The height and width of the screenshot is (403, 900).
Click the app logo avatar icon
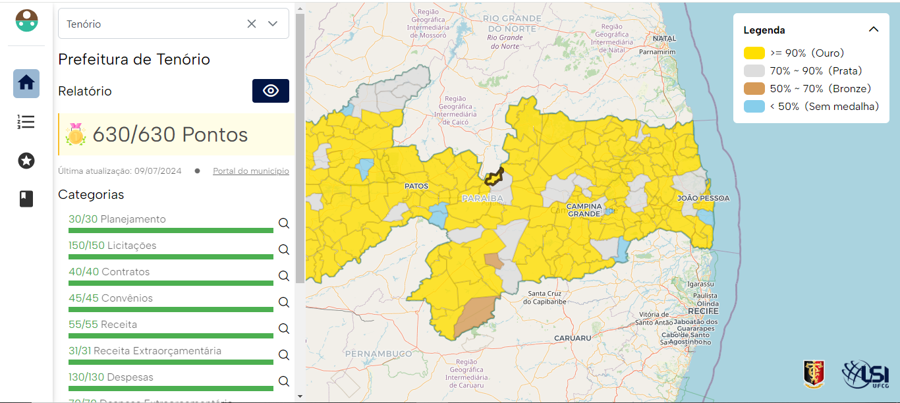(x=26, y=20)
